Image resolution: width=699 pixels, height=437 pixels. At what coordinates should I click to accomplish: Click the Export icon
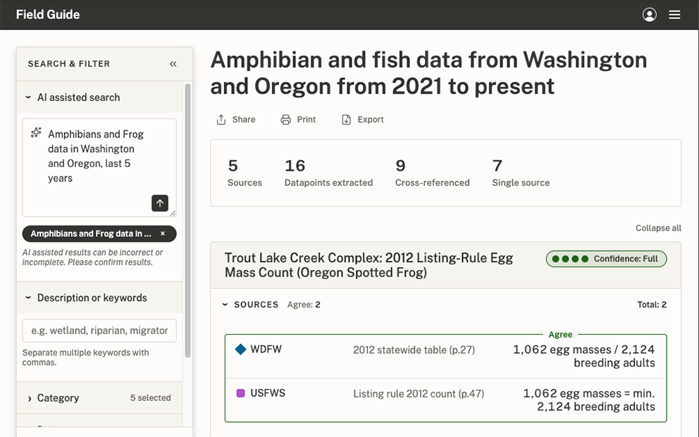pos(346,120)
